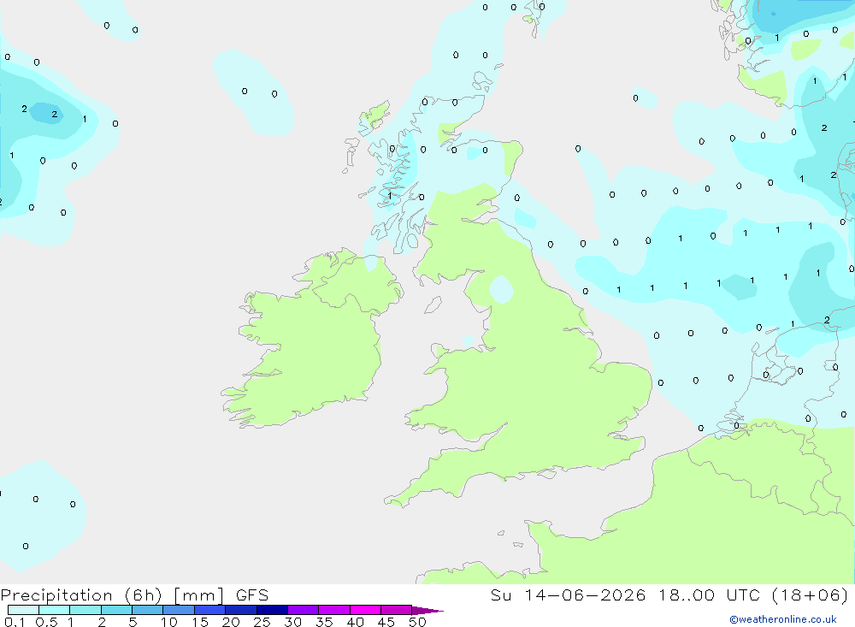Viewport: 855px width, 627px height.
Task: Select the 35–40 mm legend color box
Action: coord(333,610)
